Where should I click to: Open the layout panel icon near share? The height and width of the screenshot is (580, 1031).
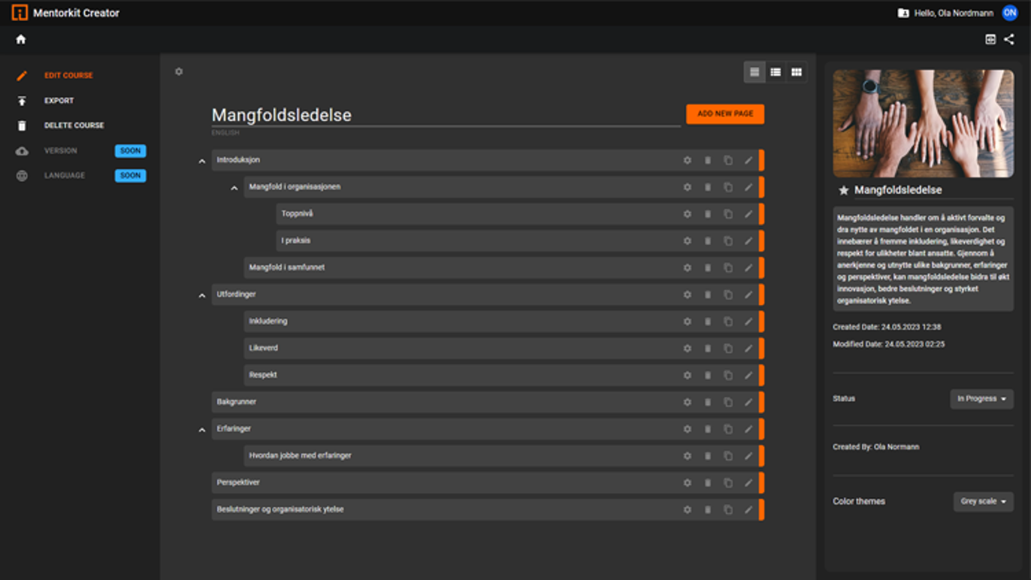[990, 40]
